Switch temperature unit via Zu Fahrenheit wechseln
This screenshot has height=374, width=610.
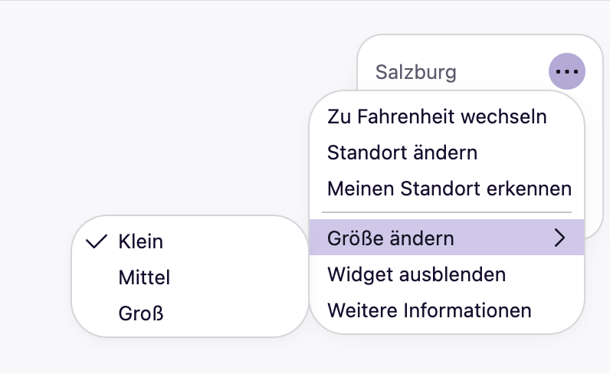(x=447, y=116)
